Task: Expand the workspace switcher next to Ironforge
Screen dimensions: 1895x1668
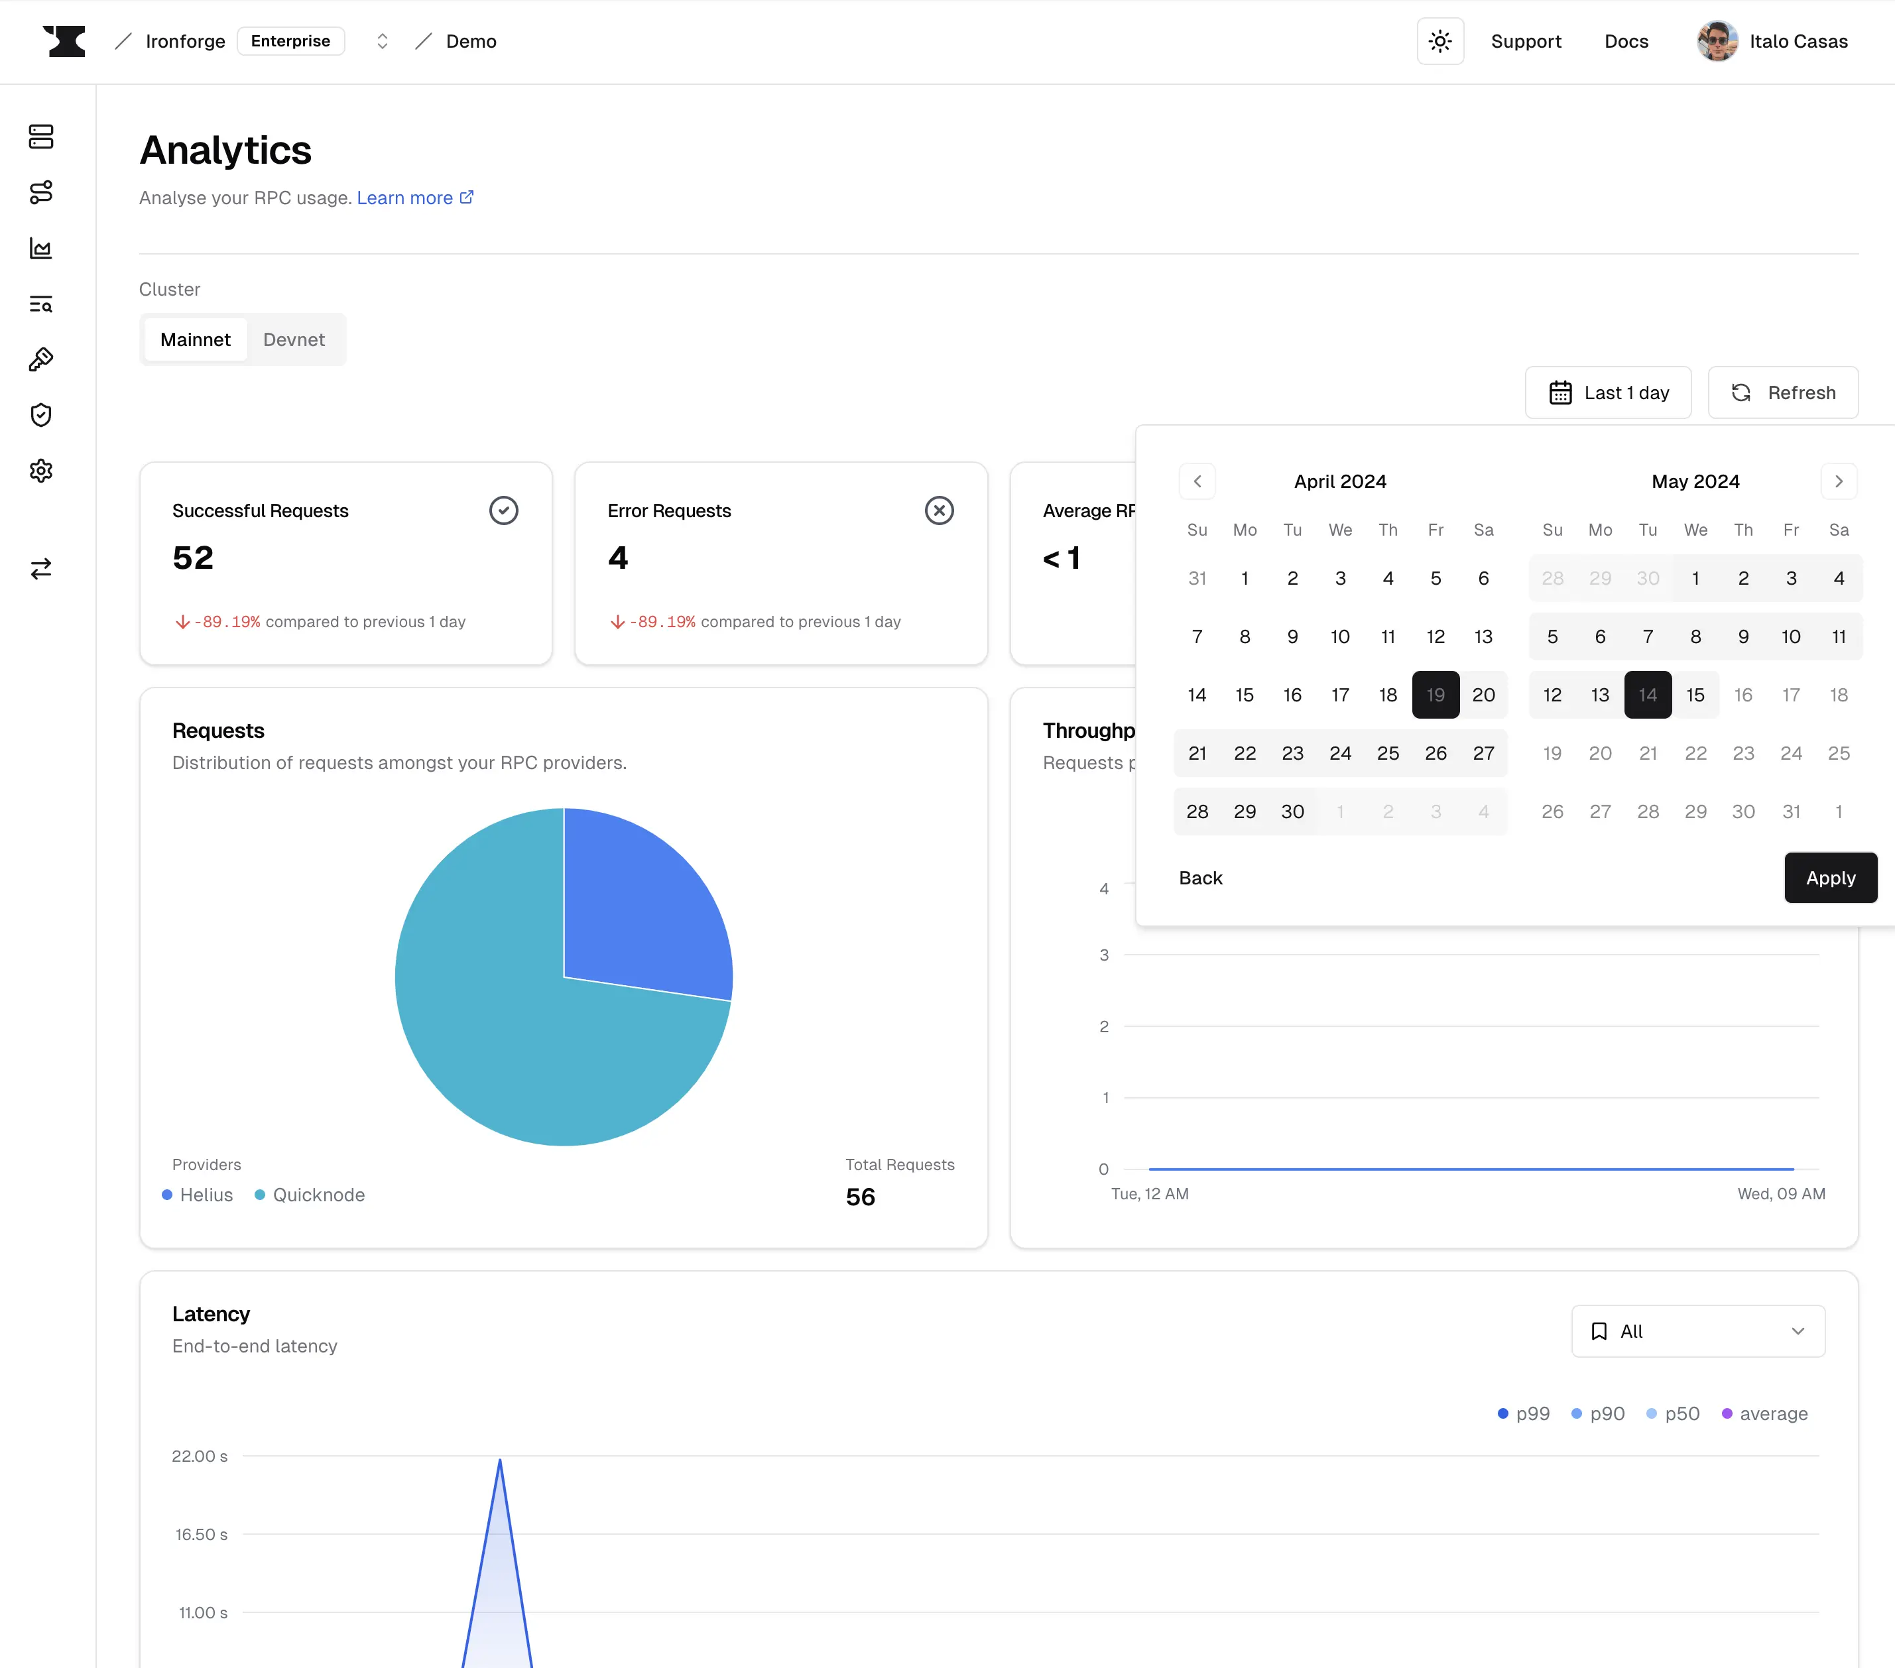Action: tap(381, 41)
